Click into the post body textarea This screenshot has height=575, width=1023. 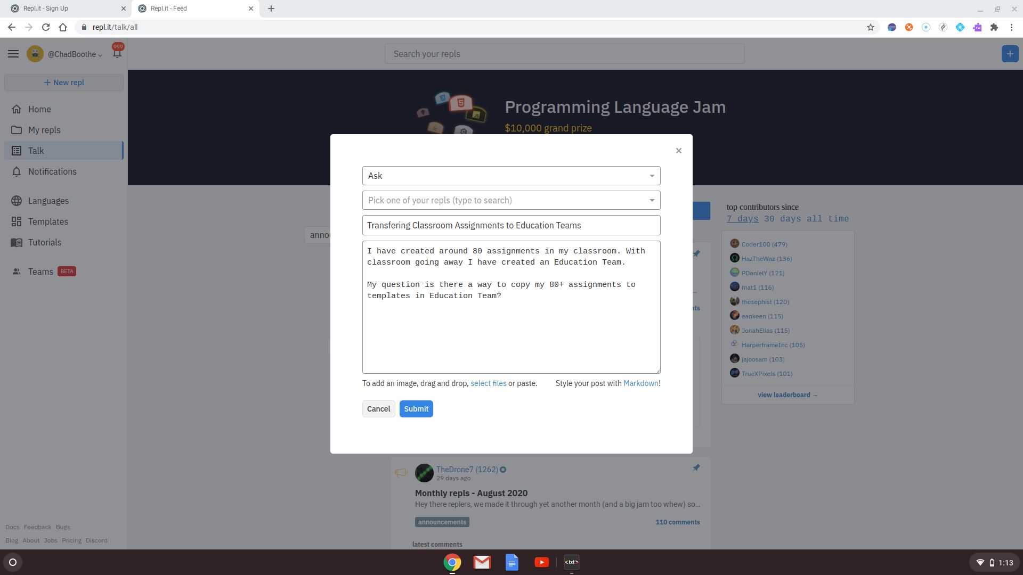(511, 307)
